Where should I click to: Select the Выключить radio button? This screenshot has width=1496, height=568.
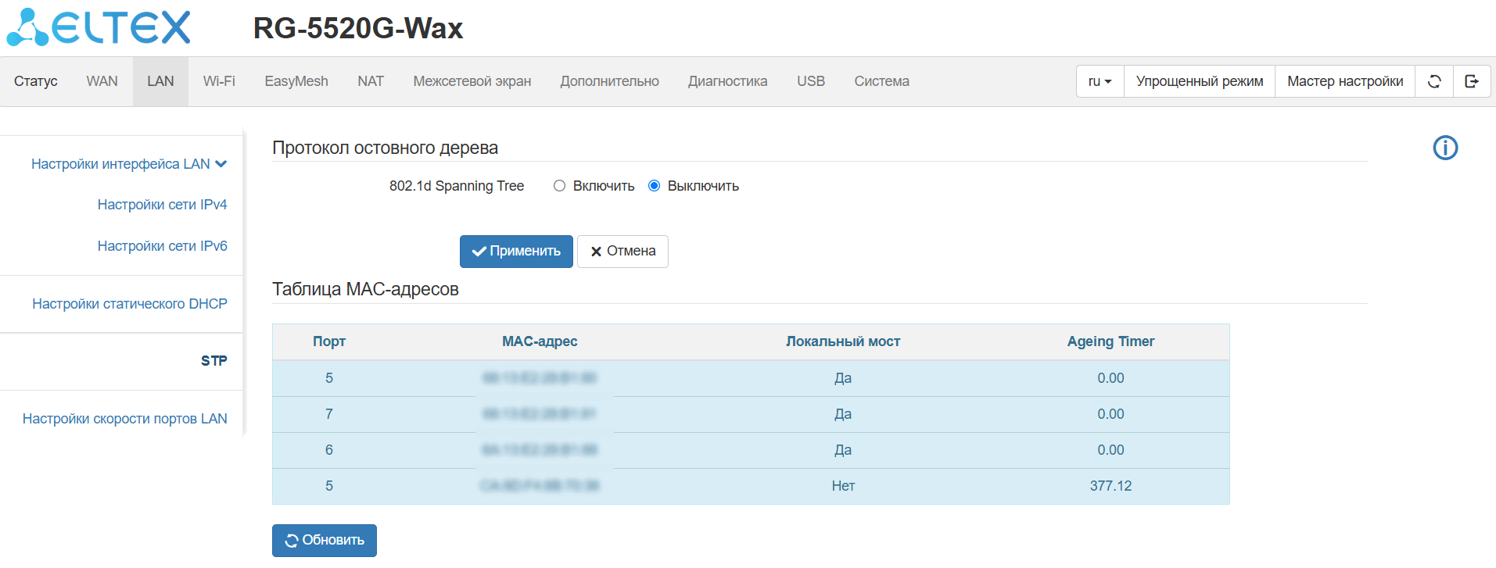655,186
